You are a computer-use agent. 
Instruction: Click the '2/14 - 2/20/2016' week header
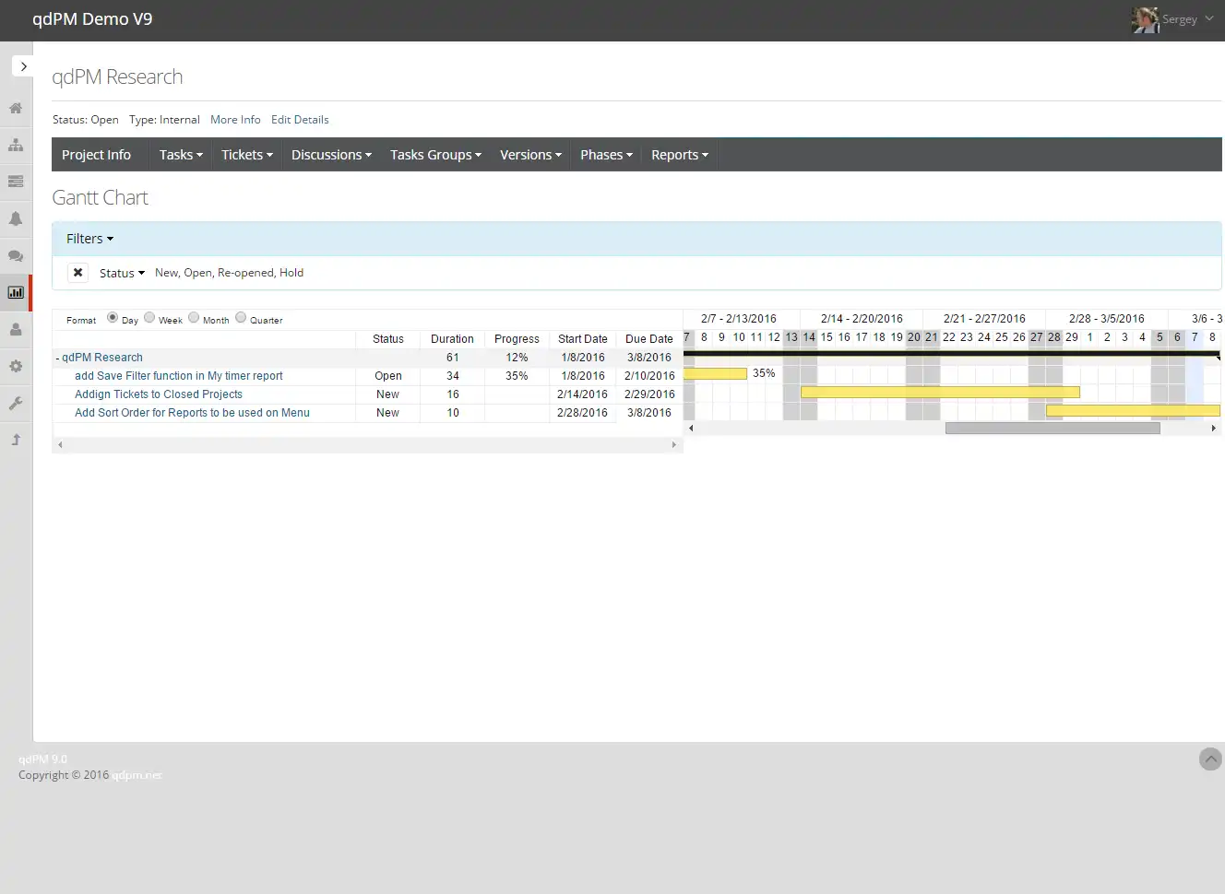pos(862,319)
